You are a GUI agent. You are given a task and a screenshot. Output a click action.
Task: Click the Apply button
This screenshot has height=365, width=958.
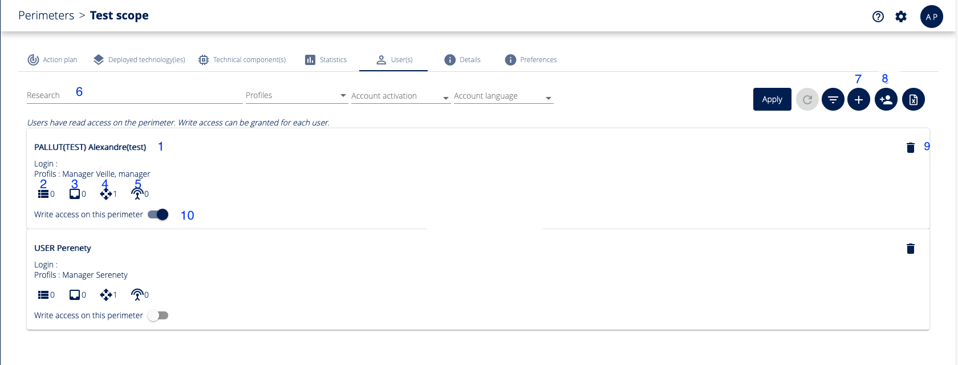pyautogui.click(x=772, y=99)
